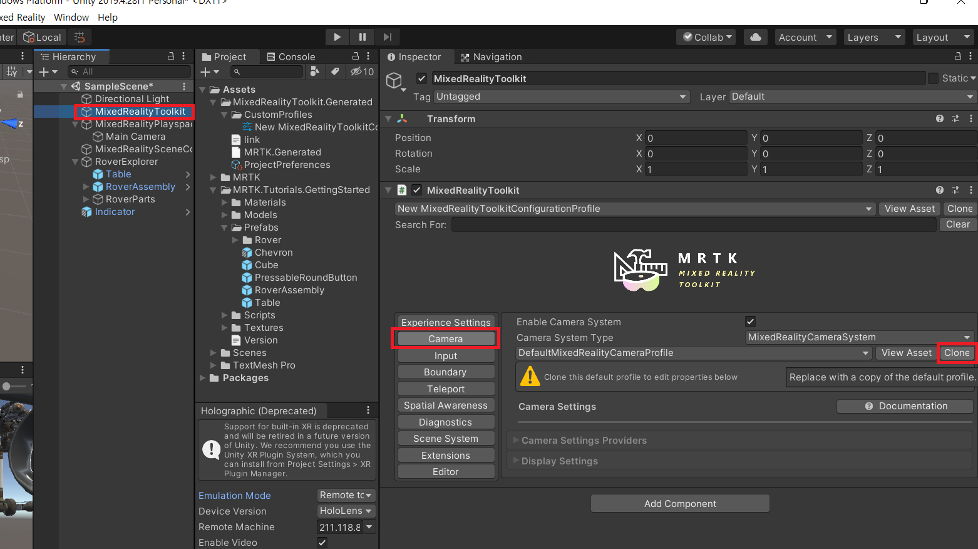Select the Experience Settings tab
Screen dimensions: 978x549
pyautogui.click(x=446, y=322)
